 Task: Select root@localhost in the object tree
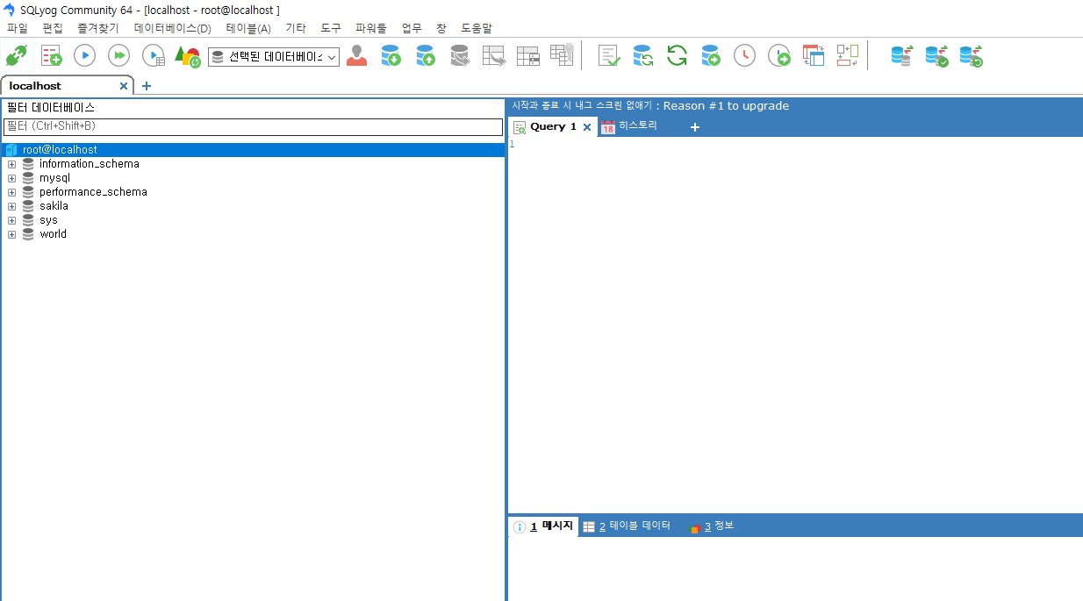click(x=60, y=150)
